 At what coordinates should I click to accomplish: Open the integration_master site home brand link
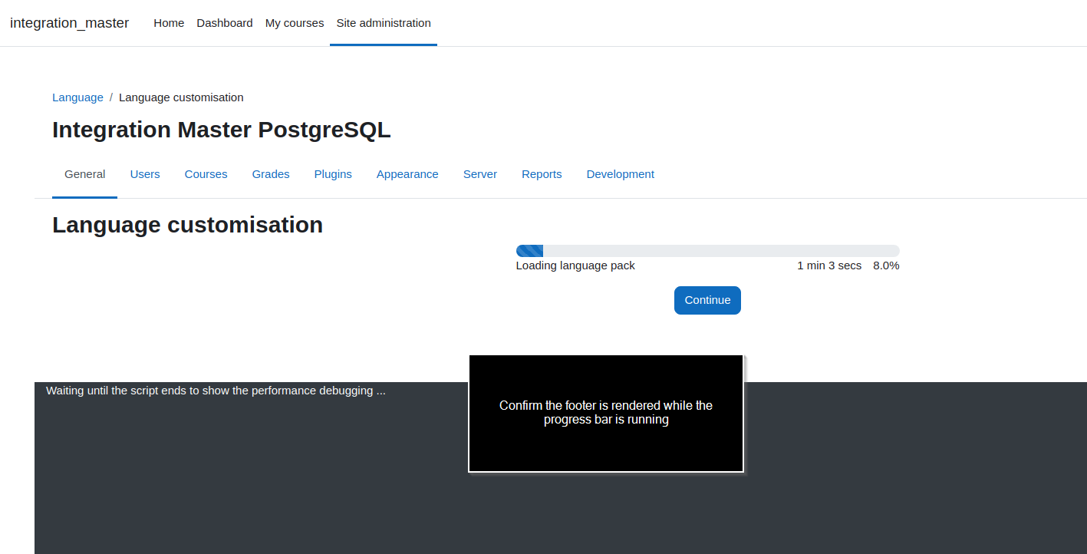(x=69, y=23)
